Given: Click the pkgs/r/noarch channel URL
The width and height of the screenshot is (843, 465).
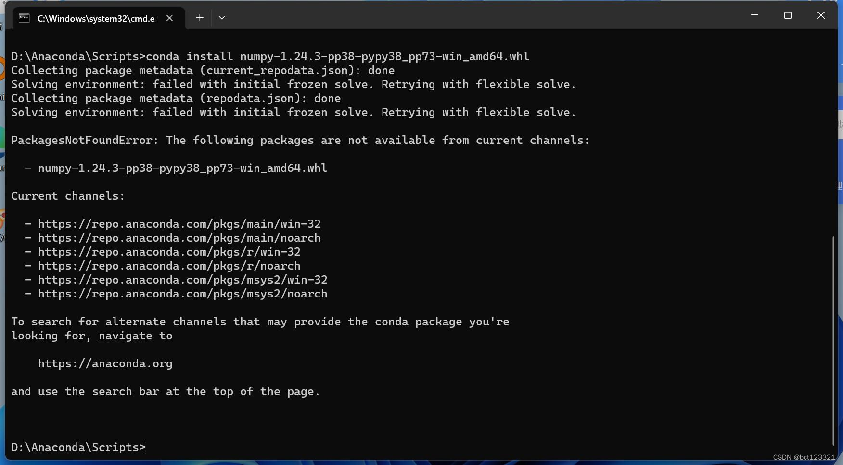Looking at the screenshot, I should point(169,265).
